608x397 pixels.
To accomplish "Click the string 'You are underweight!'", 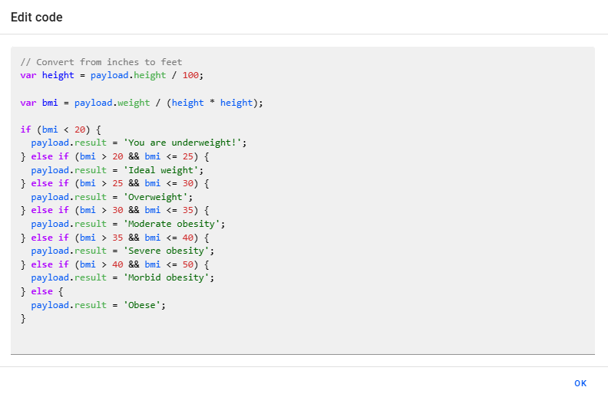I will 182,143.
